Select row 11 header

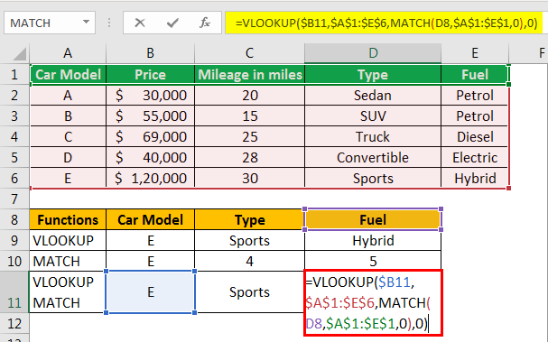(14, 292)
